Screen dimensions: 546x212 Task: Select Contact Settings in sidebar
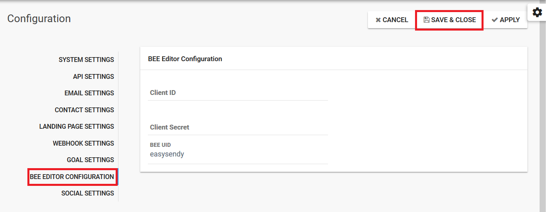click(84, 110)
